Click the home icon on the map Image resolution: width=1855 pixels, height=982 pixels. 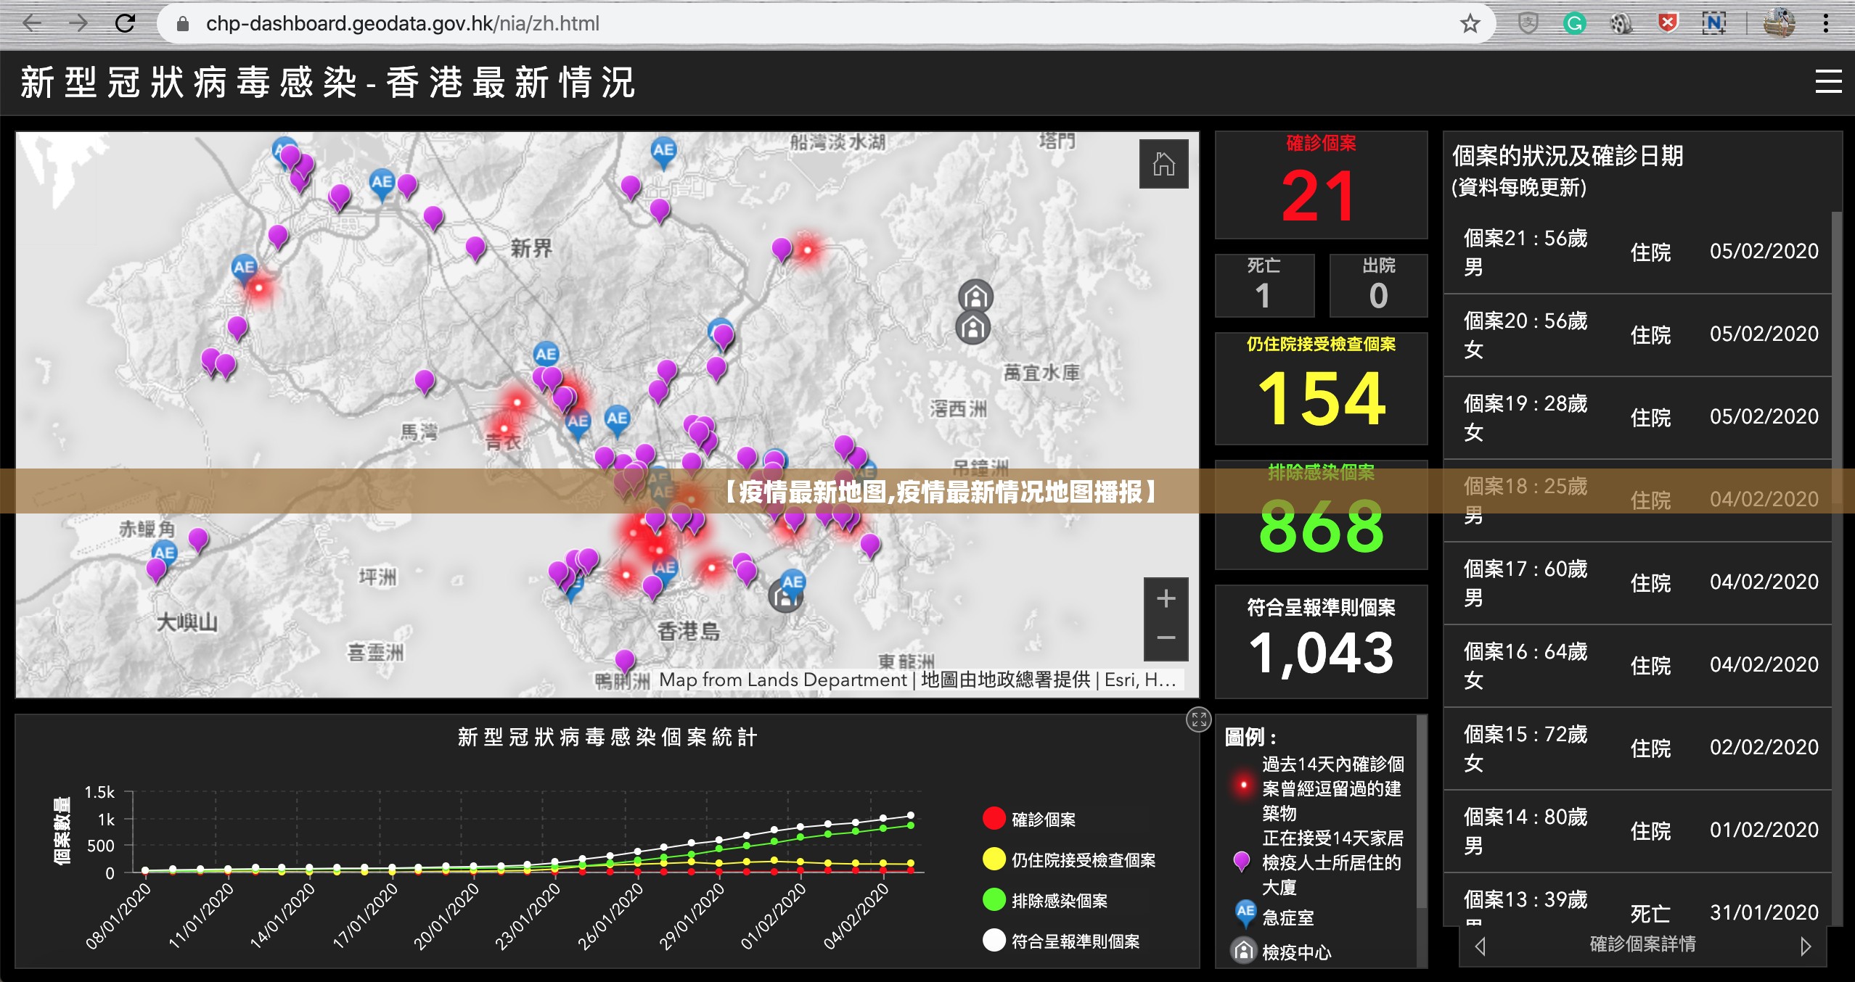(1166, 164)
